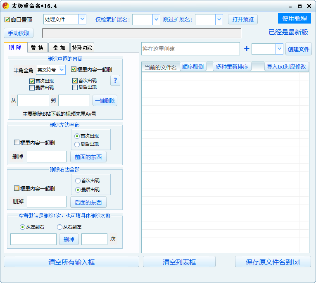Click the 使用教程 button

tap(294, 19)
